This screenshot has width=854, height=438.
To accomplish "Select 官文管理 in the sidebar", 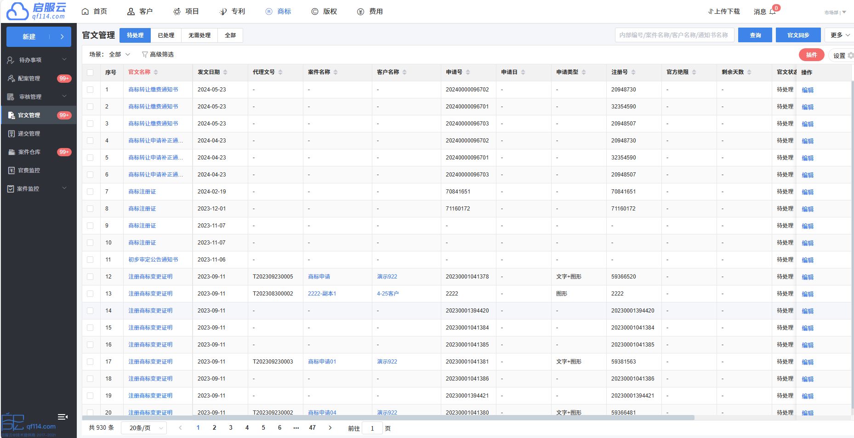I will pos(39,115).
